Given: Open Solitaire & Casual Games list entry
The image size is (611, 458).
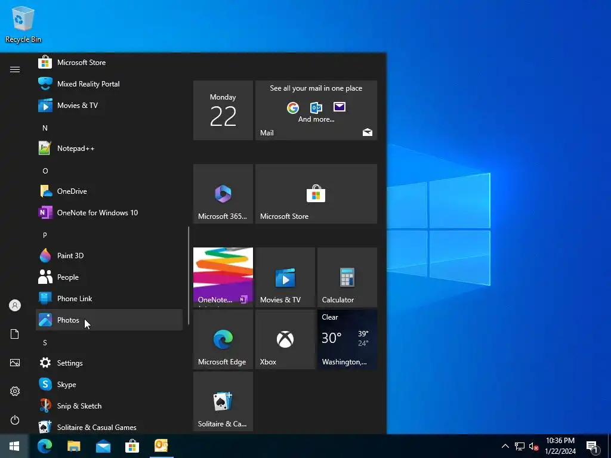Looking at the screenshot, I should coord(109,426).
